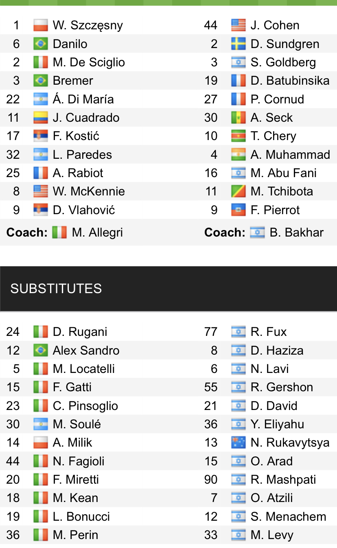The height and width of the screenshot is (548, 337).
Task: Click the Congo flag next to M. Tchibota
Action: 238,191
